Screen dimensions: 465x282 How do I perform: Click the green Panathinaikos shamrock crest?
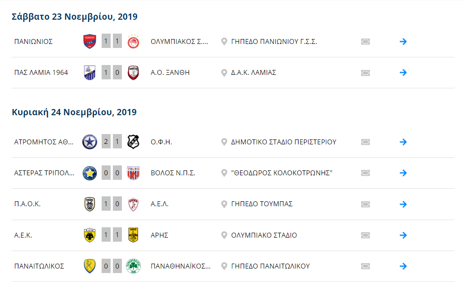pyautogui.click(x=133, y=266)
